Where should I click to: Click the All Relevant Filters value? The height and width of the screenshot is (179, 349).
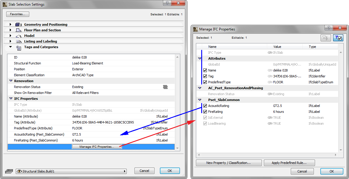coord(85,93)
